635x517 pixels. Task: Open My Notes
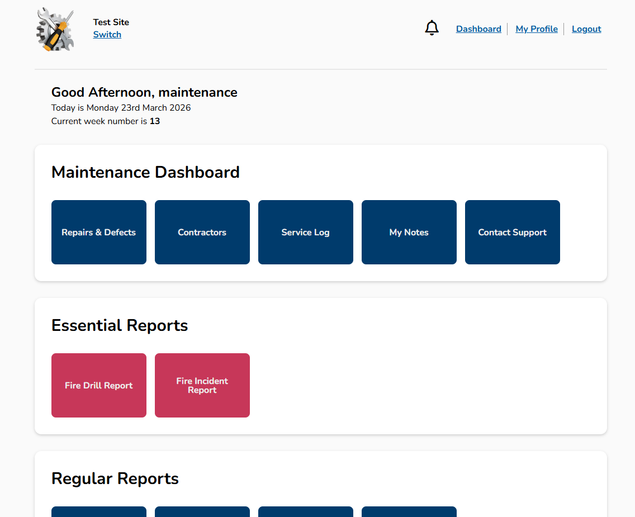(x=409, y=232)
